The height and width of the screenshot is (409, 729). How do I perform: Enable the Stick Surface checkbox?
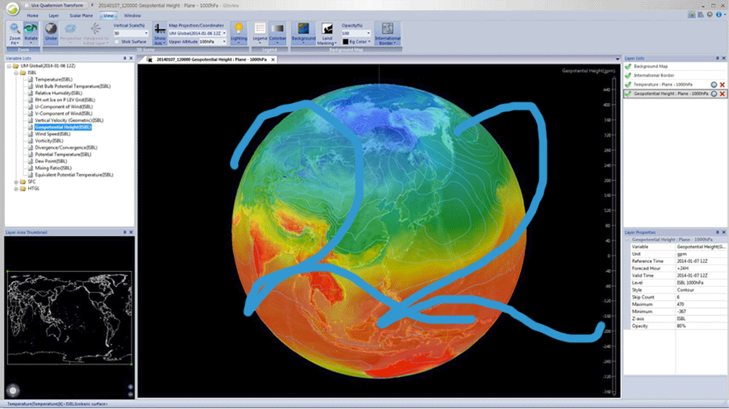pyautogui.click(x=117, y=41)
